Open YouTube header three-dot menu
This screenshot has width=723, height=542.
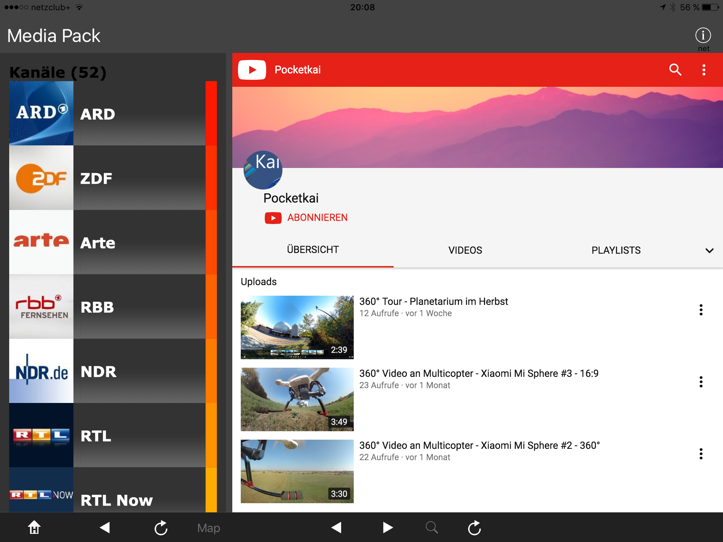coord(704,70)
